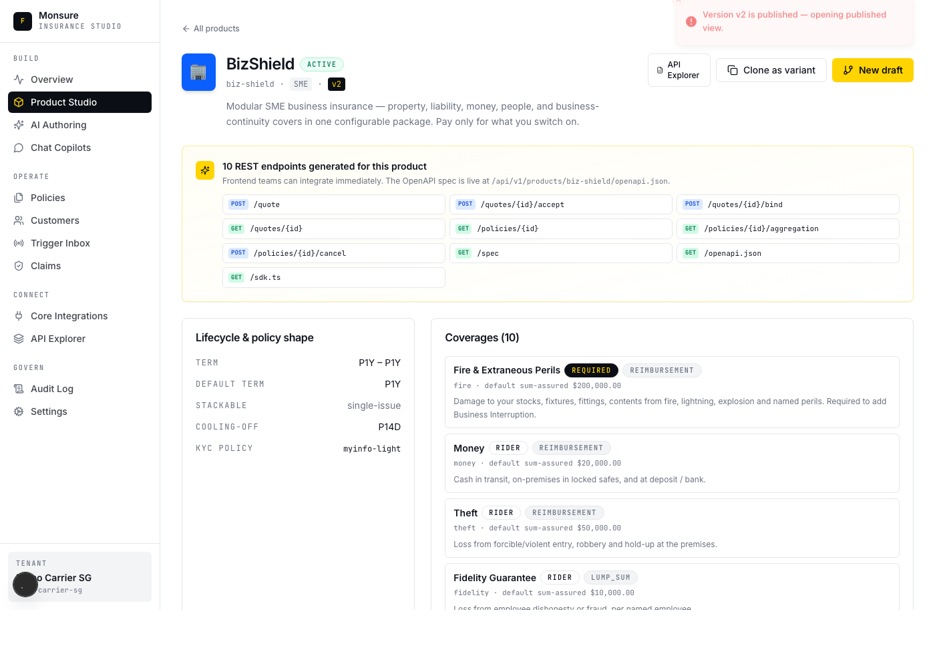Click Clone as variant button
The image size is (935, 668).
(x=771, y=70)
